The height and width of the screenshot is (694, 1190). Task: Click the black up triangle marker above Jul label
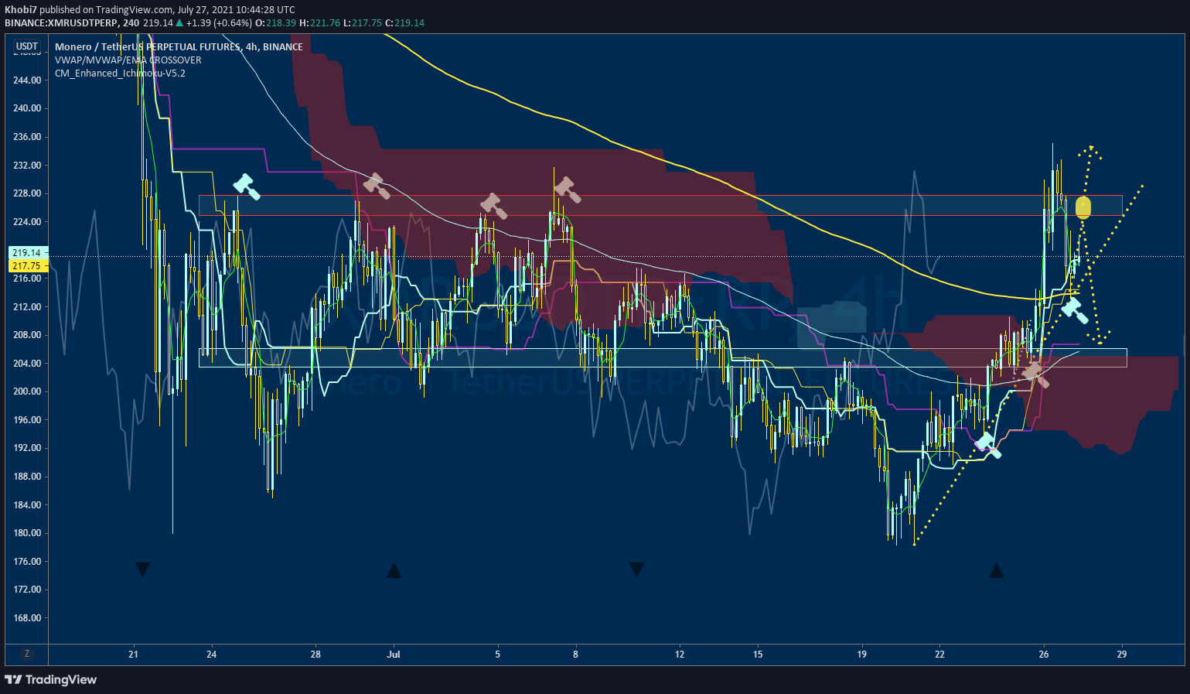pos(394,570)
